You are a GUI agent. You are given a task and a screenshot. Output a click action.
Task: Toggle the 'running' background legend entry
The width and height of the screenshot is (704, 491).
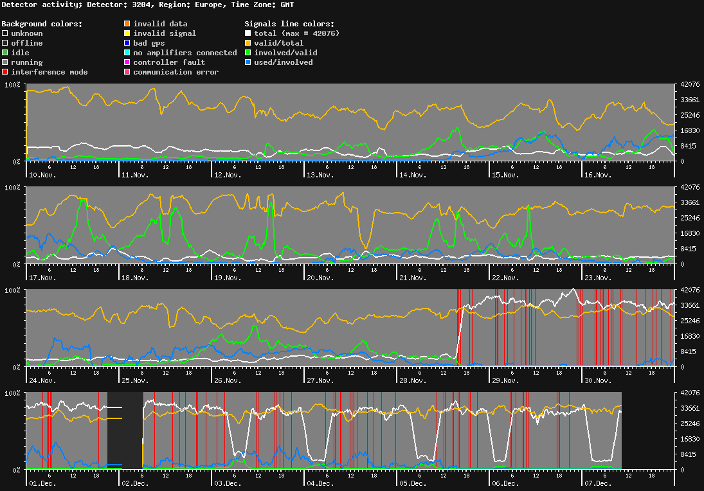(5, 62)
